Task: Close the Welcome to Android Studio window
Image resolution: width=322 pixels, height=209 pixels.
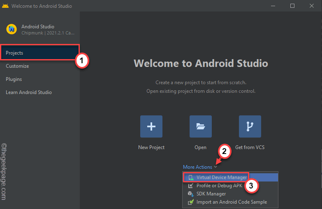Action: coord(312,6)
